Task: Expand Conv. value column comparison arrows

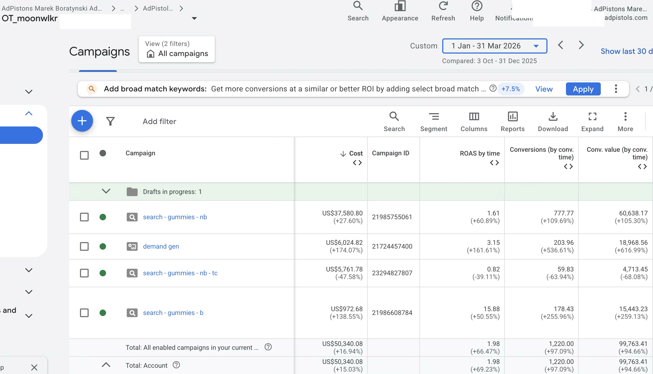Action: click(642, 166)
